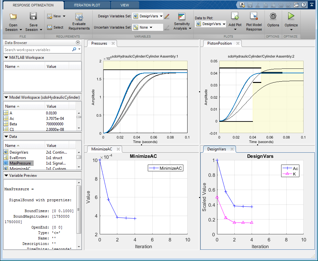This screenshot has width=318, height=261.
Task: Open the Sensitivity Analysis tool
Action: [182, 17]
